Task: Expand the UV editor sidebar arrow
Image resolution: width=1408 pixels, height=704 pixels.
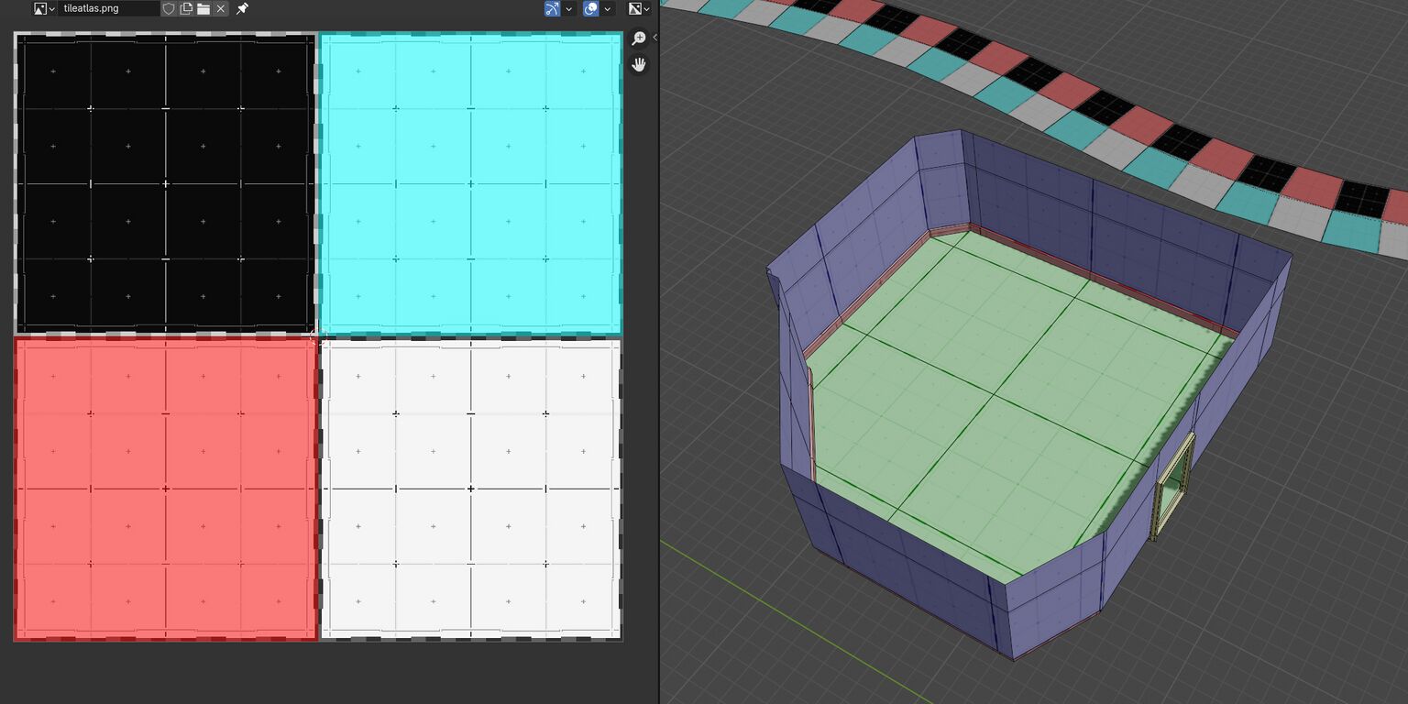Action: [x=656, y=38]
